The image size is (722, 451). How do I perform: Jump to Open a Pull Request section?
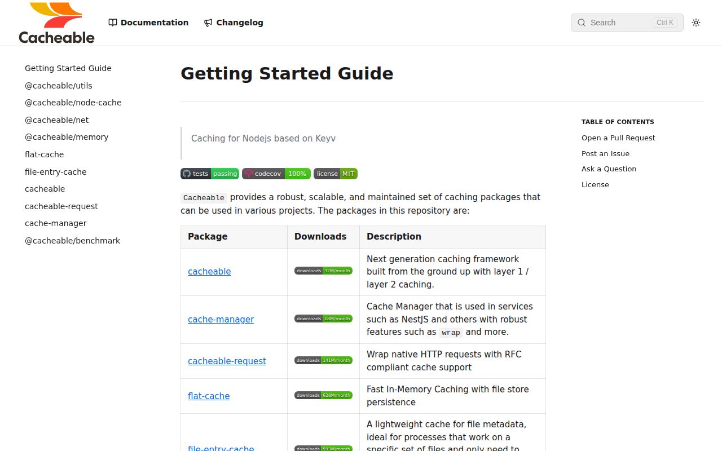coord(618,138)
